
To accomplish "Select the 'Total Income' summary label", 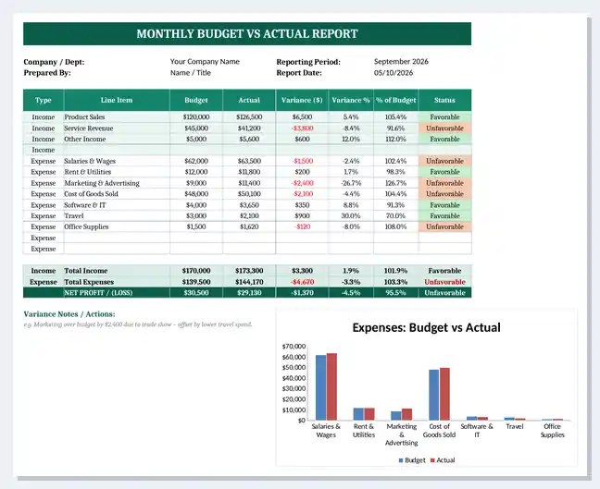I will 86,271.
